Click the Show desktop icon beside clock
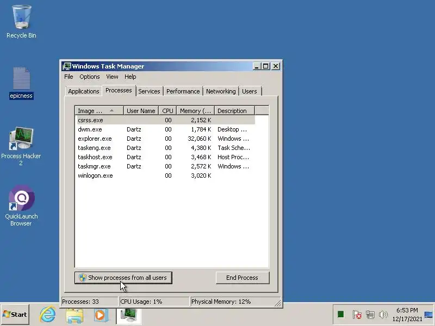 (428, 315)
